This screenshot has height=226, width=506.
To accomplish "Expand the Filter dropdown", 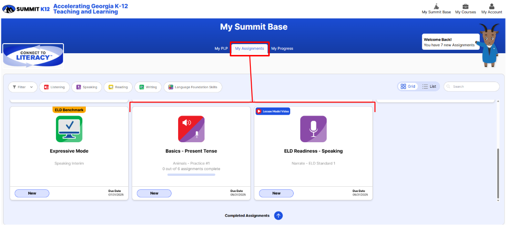I will click(23, 87).
